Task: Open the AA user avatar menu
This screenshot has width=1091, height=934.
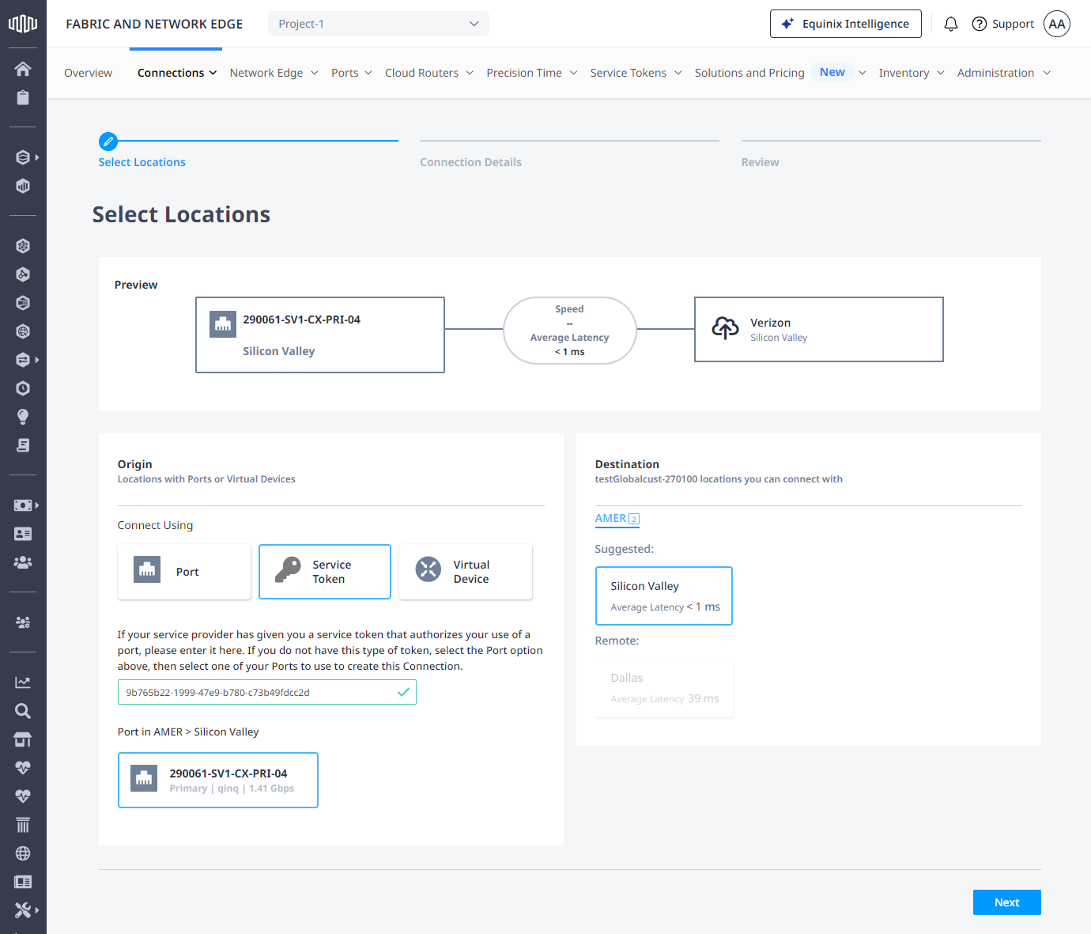Action: [1057, 24]
